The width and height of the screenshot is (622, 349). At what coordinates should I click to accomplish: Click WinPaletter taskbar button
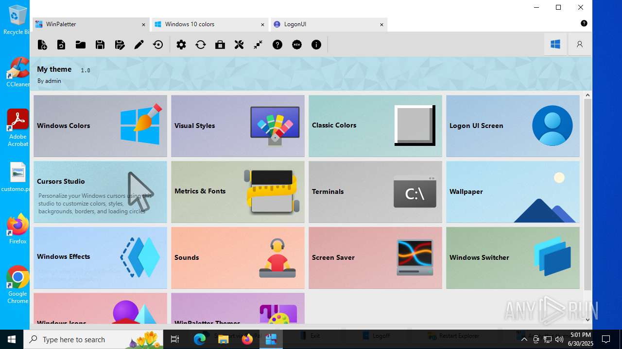click(x=271, y=339)
